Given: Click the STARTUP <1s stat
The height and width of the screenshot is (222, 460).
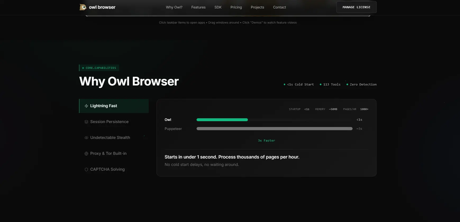Looking at the screenshot, I should [x=299, y=109].
